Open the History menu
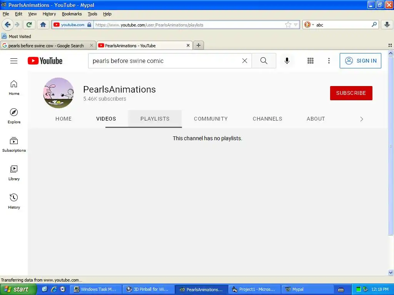This screenshot has width=394, height=295. pyautogui.click(x=49, y=14)
